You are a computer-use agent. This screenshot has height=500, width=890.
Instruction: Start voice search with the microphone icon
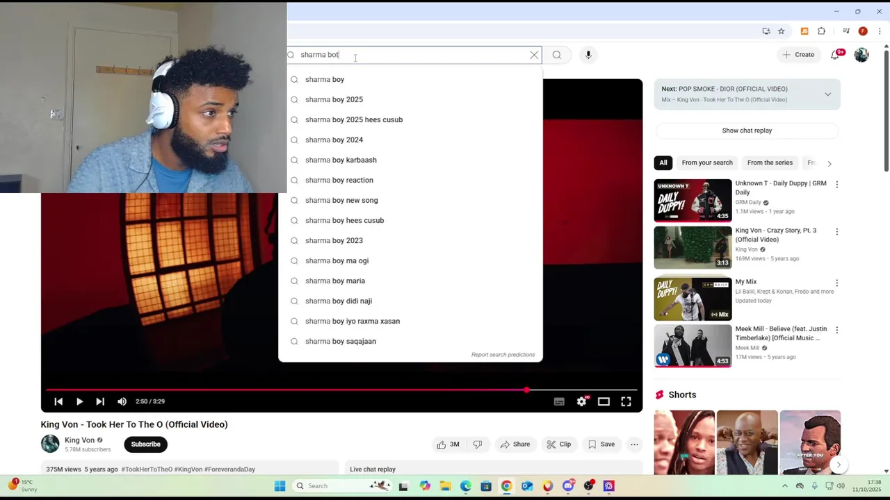588,55
